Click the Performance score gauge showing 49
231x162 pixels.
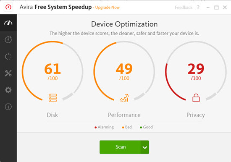(124, 71)
